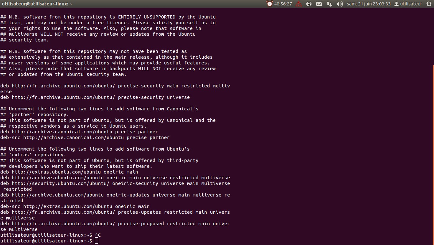The height and width of the screenshot is (245, 434).
Task: Click the 'precise-security universe' deb line
Action: [95, 97]
